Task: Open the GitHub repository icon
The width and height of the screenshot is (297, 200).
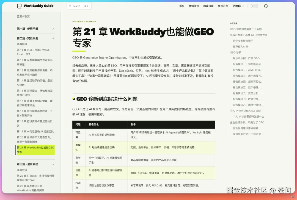Action: (x=266, y=6)
